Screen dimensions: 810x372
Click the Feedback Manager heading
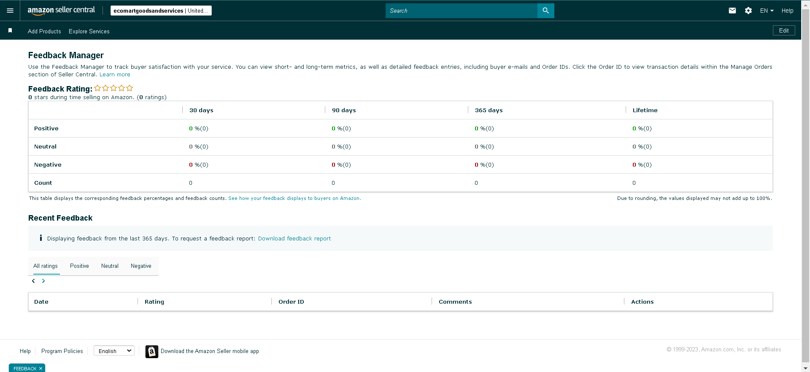coord(66,55)
